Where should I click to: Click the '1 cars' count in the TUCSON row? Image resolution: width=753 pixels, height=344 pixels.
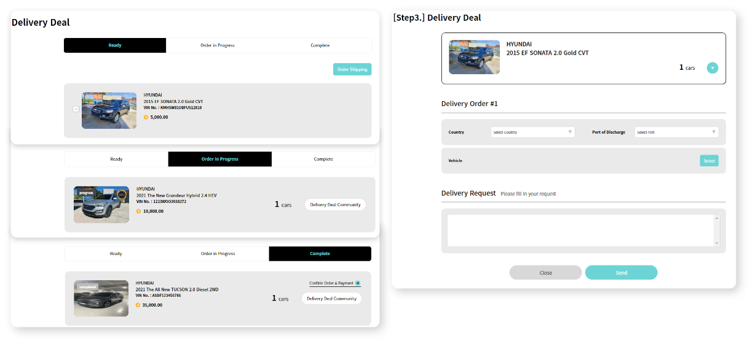point(280,299)
